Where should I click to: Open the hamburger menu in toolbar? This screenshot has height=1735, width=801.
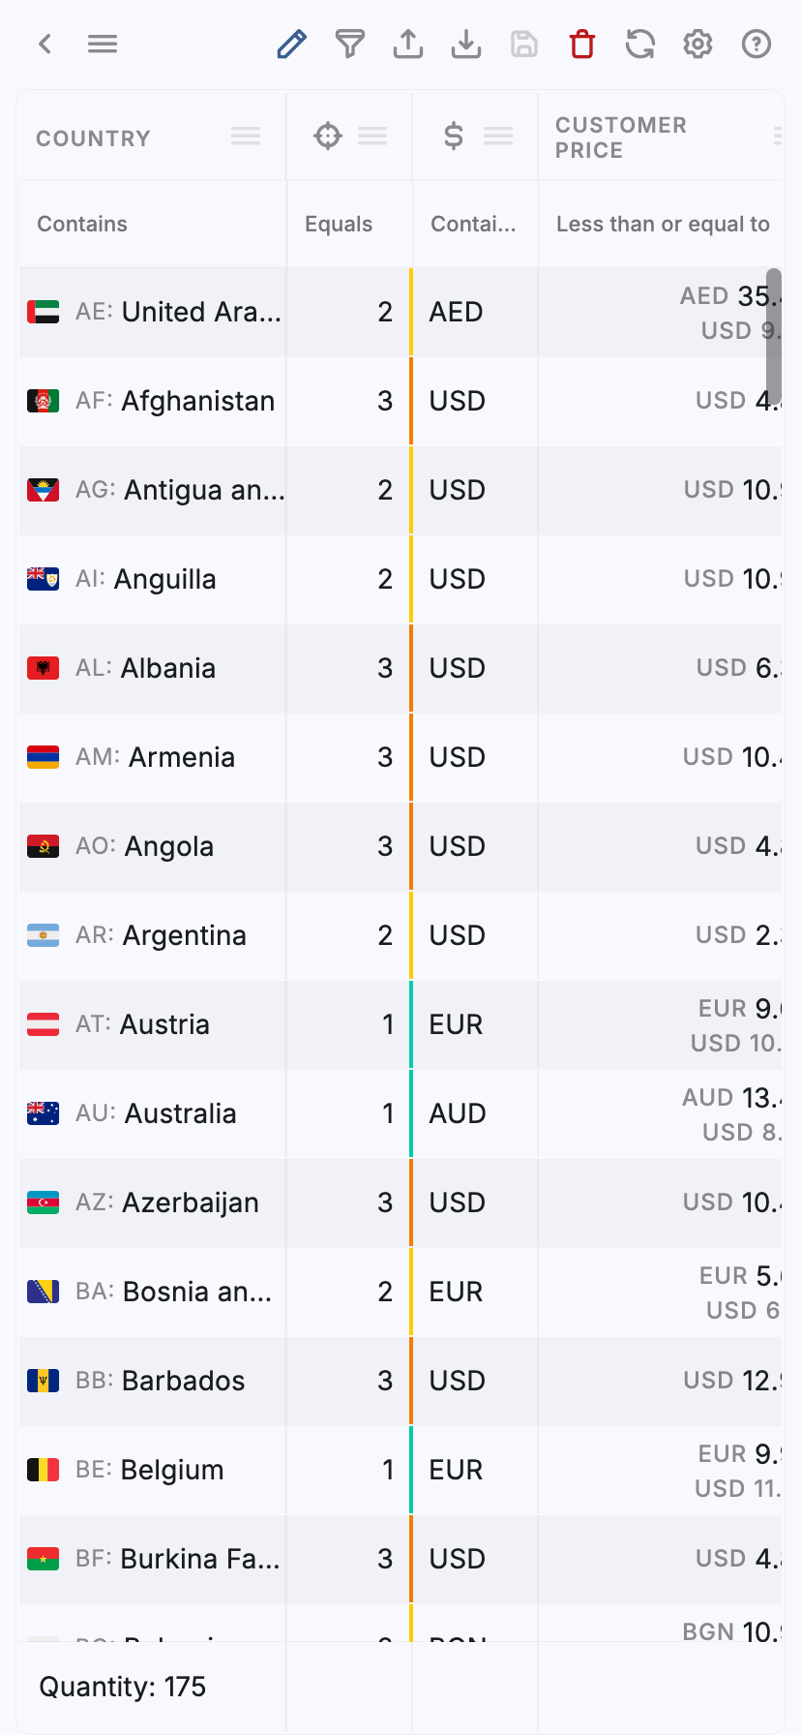point(103,44)
